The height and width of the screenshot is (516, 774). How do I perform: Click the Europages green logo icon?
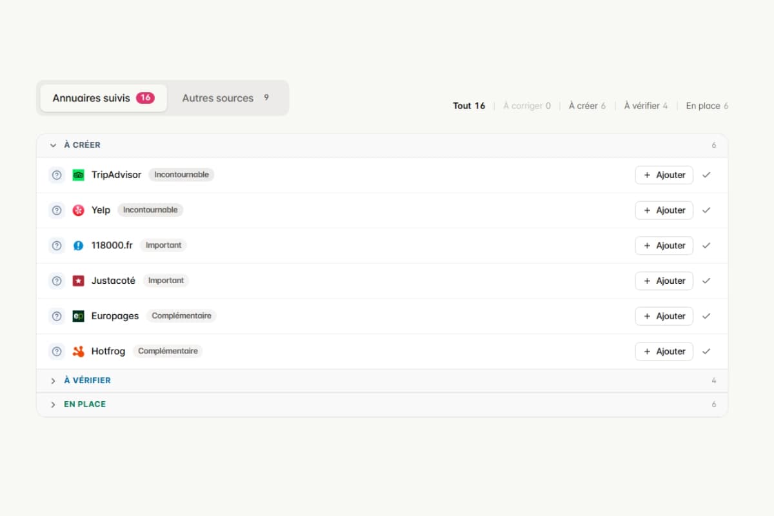78,316
